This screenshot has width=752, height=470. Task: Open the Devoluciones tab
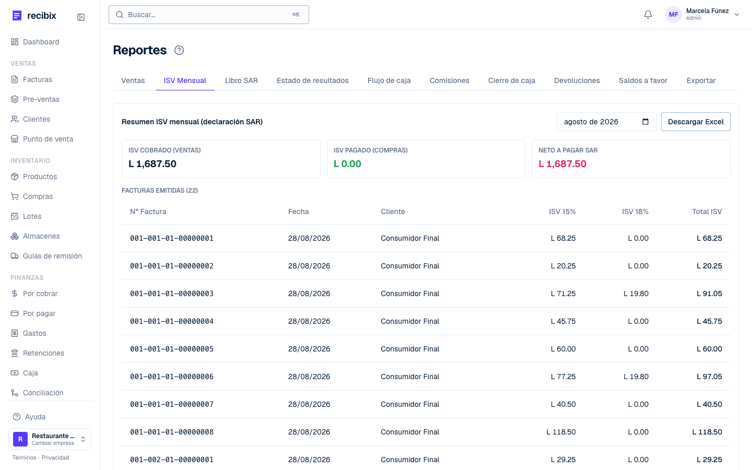click(577, 80)
